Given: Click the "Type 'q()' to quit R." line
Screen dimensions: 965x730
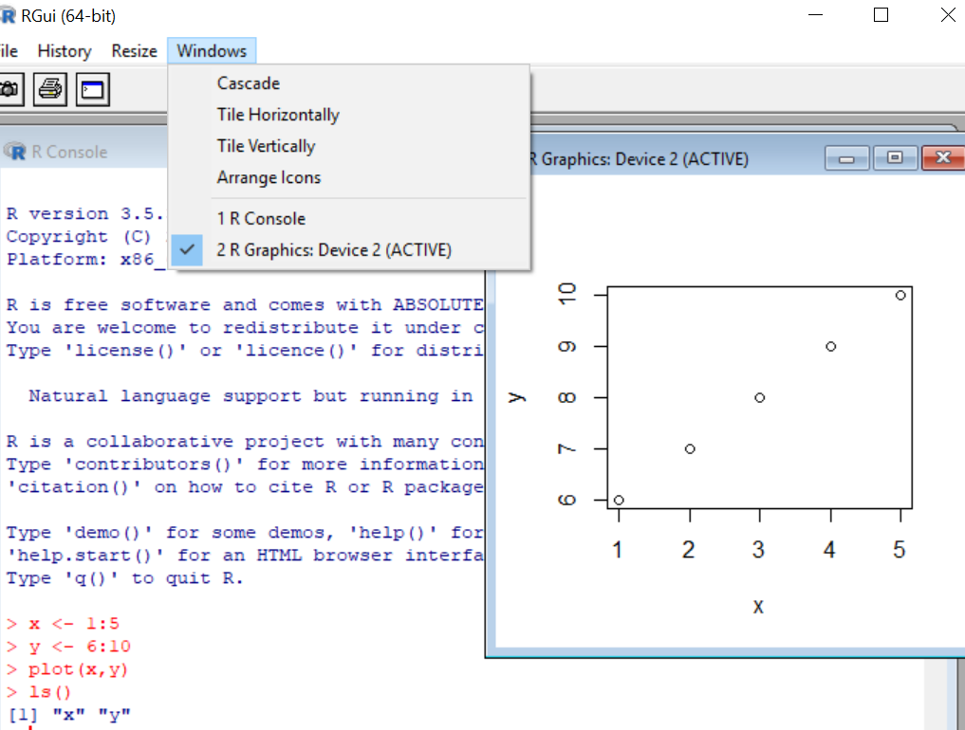Looking at the screenshot, I should pos(125,578).
